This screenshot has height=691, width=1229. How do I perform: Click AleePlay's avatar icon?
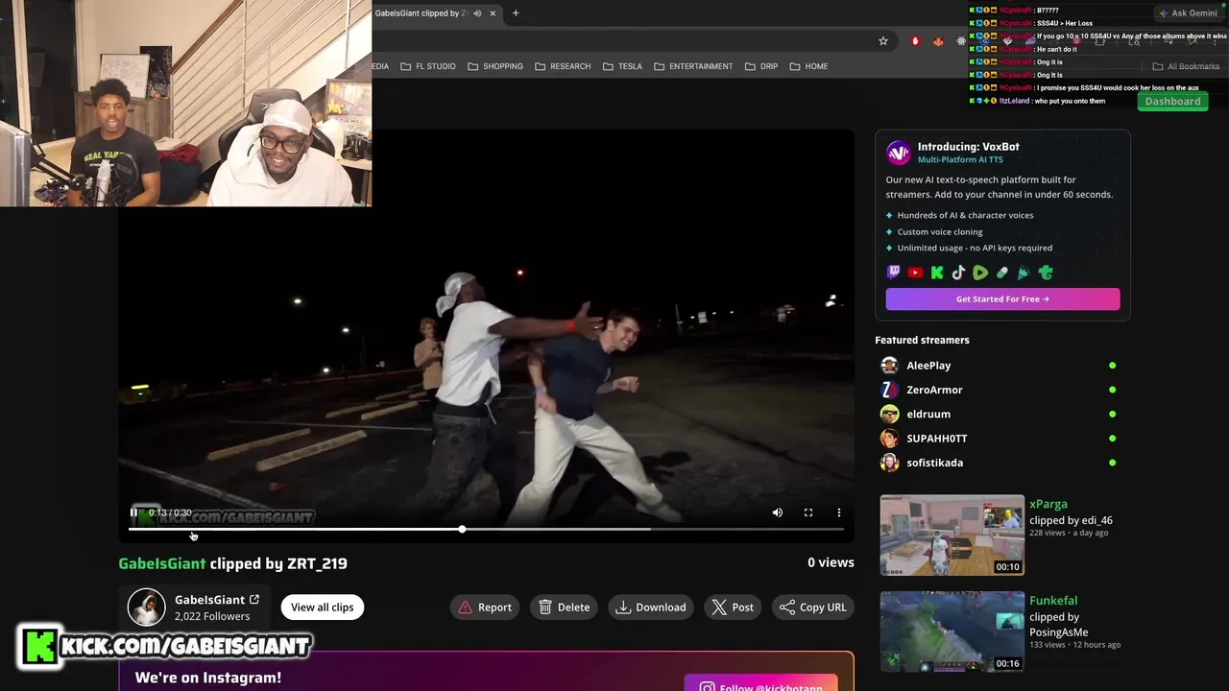tap(889, 366)
